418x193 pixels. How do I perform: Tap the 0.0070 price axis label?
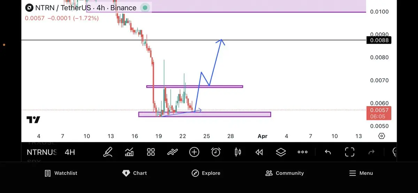[x=379, y=80]
